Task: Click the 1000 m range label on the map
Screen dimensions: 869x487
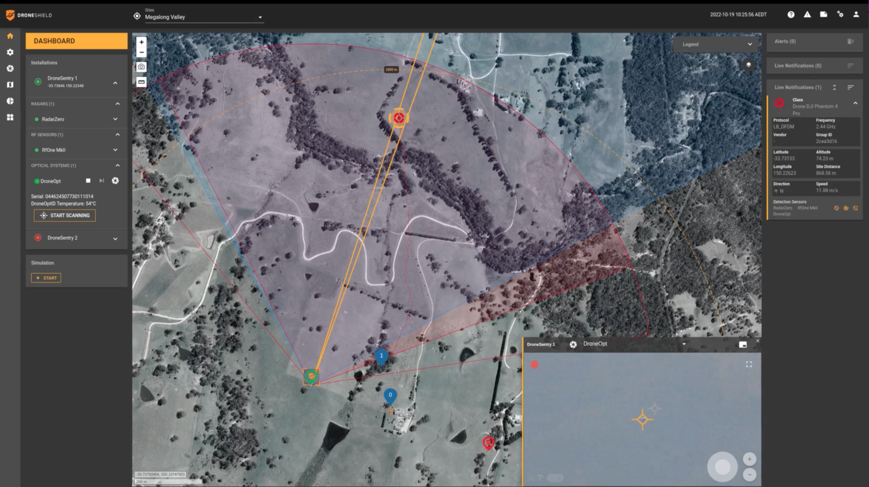Action: click(x=391, y=69)
